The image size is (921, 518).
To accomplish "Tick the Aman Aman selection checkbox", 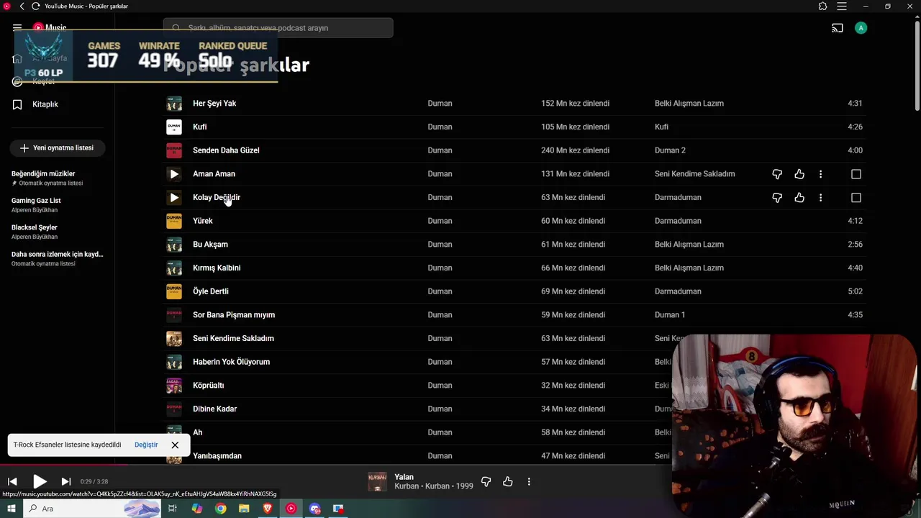I will [856, 174].
